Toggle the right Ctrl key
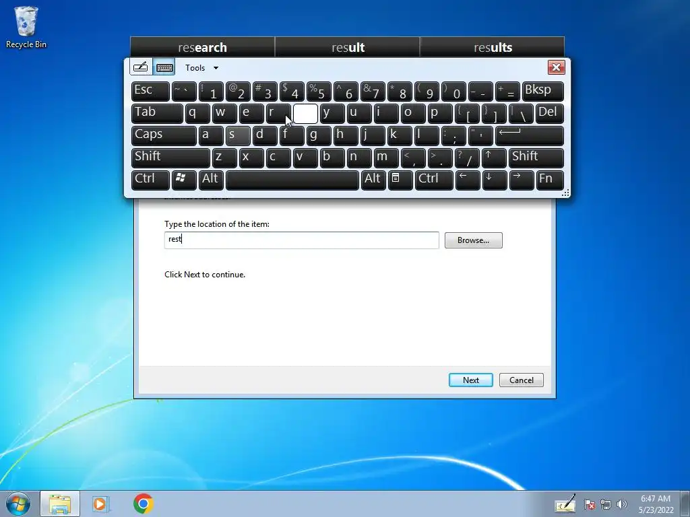690x517 pixels. pos(434,180)
